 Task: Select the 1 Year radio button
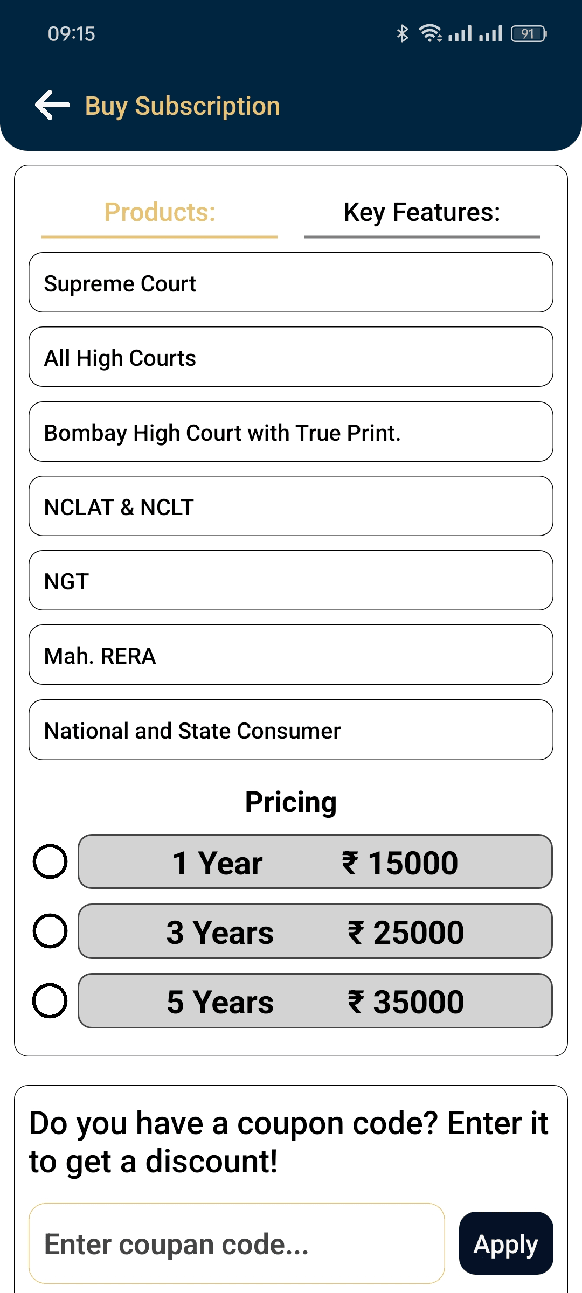click(50, 861)
